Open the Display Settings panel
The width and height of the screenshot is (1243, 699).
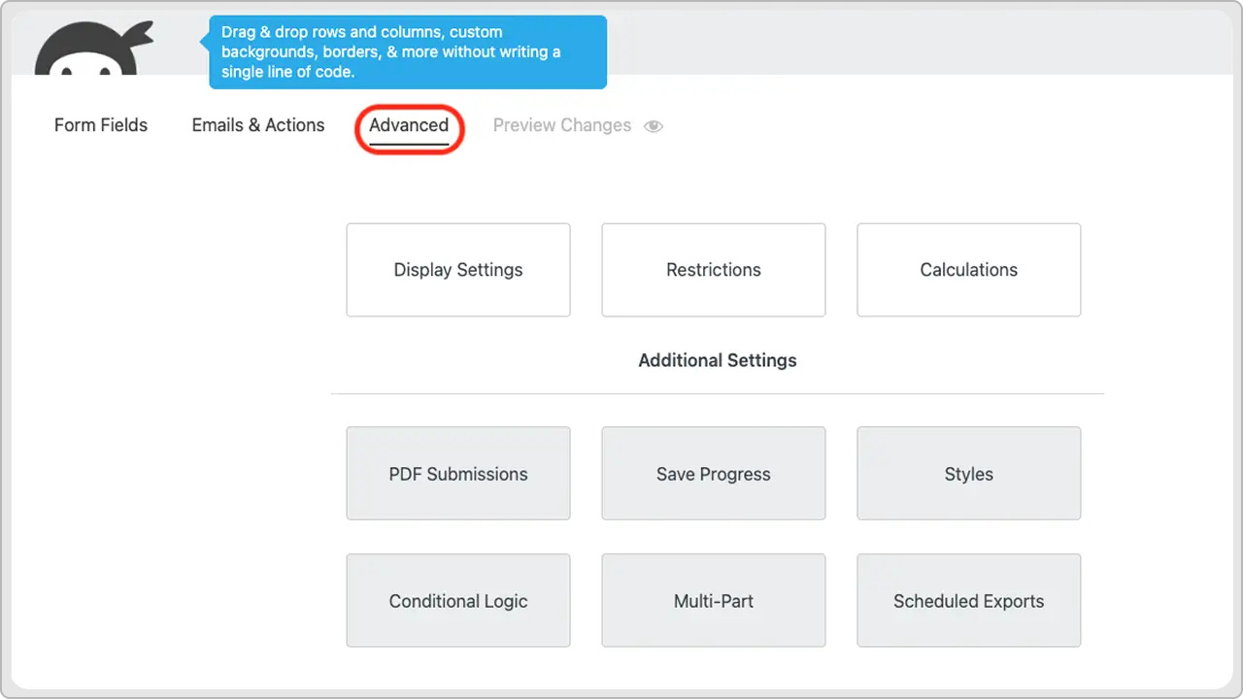pos(458,270)
